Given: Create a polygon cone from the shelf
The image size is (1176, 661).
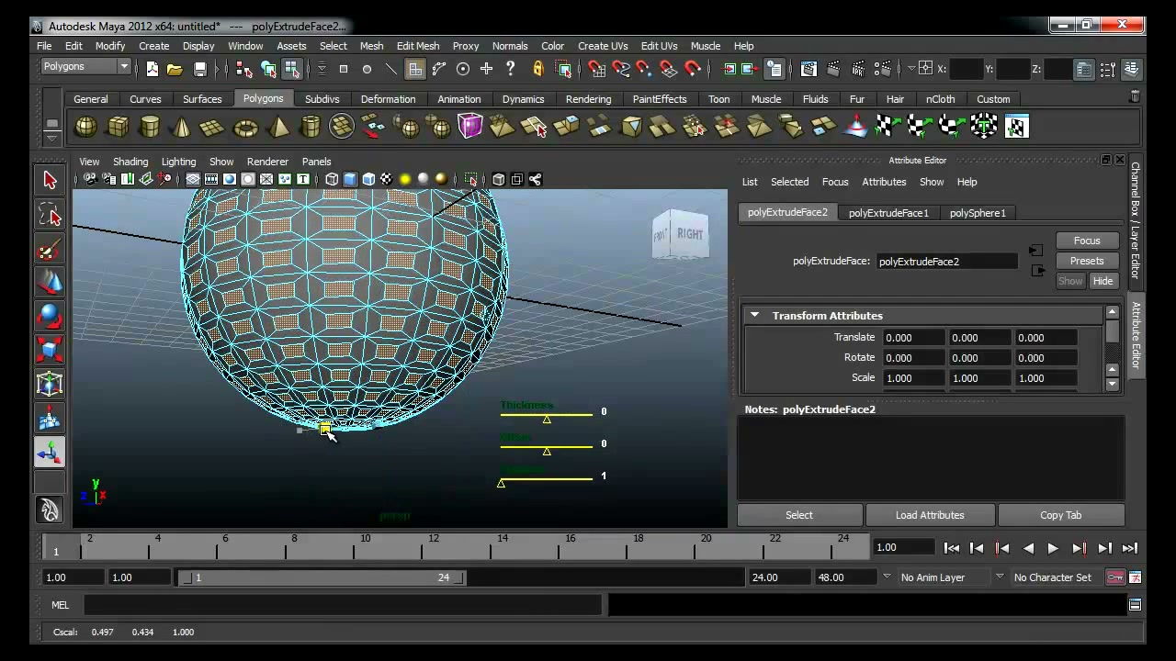Looking at the screenshot, I should pos(181,127).
